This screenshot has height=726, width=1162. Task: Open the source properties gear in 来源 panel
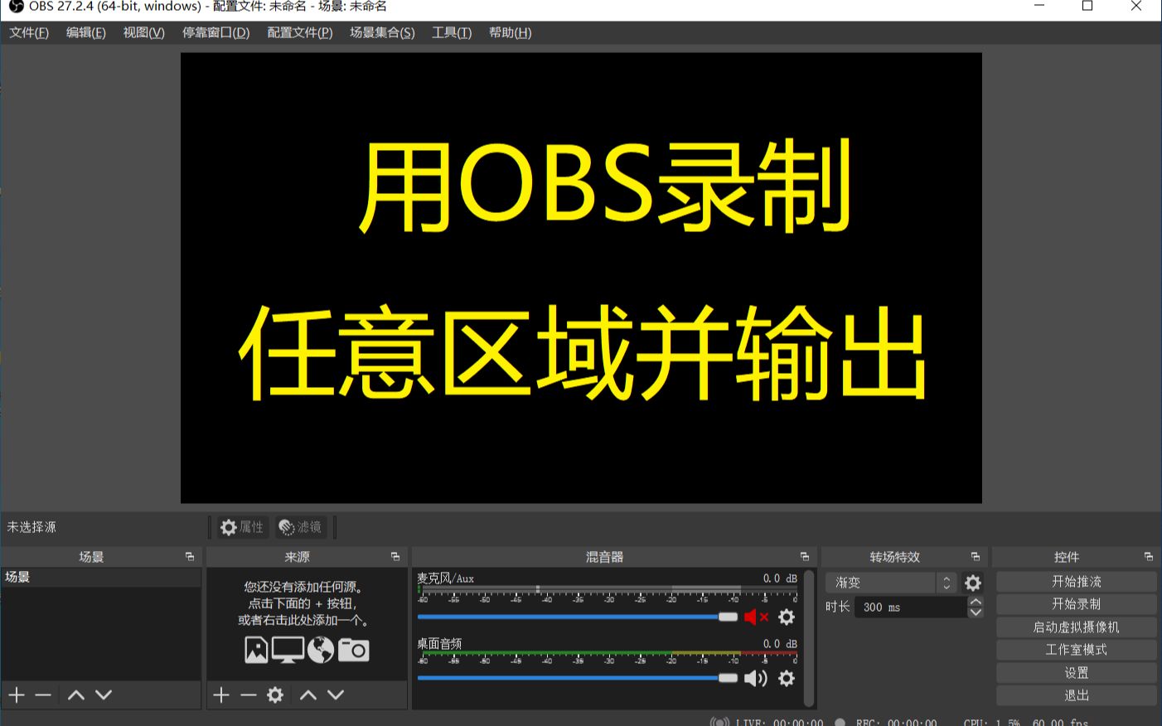click(274, 695)
